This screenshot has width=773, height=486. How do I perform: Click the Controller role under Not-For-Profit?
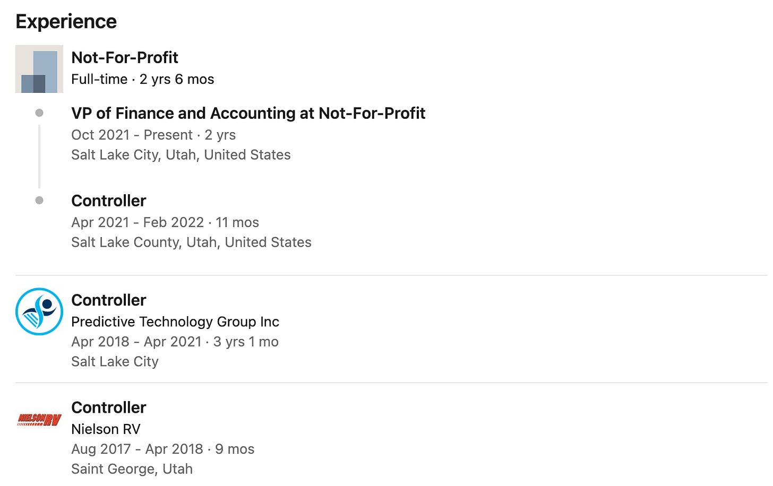click(x=109, y=201)
